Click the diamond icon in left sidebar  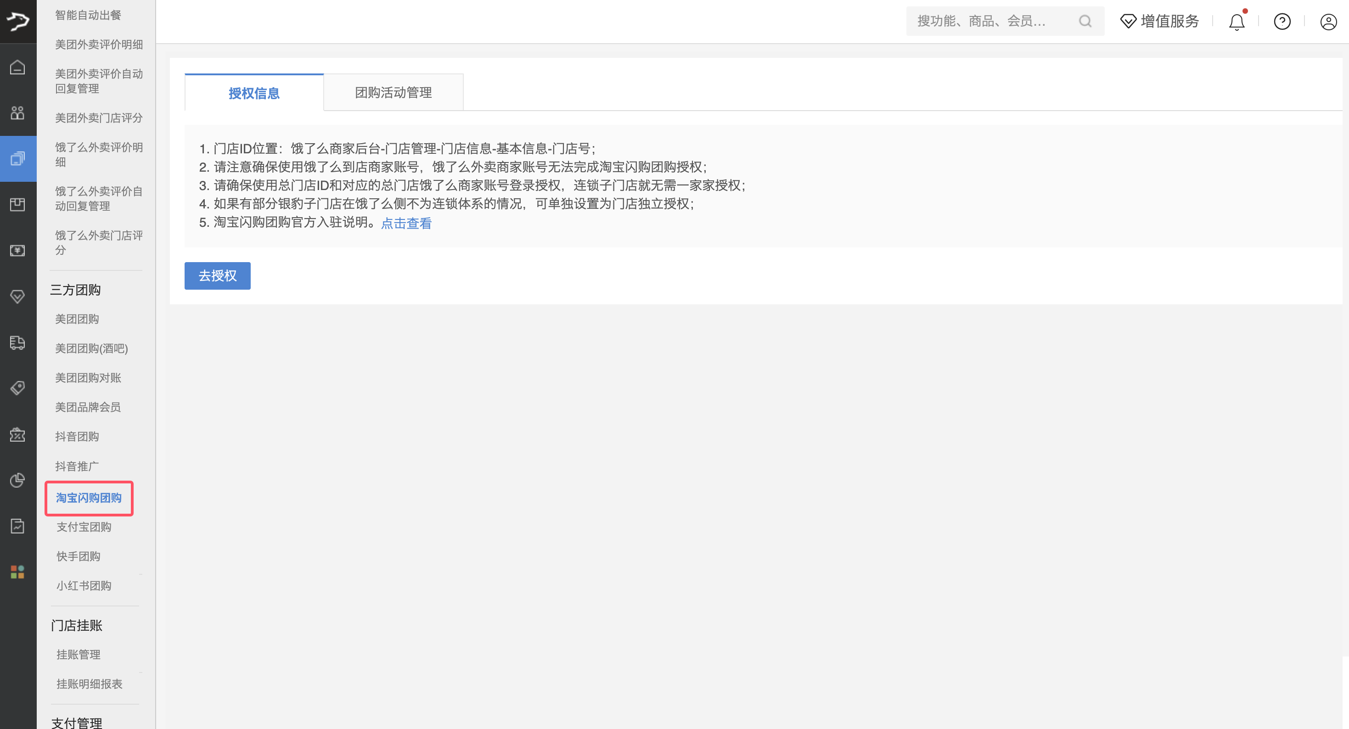click(x=18, y=297)
